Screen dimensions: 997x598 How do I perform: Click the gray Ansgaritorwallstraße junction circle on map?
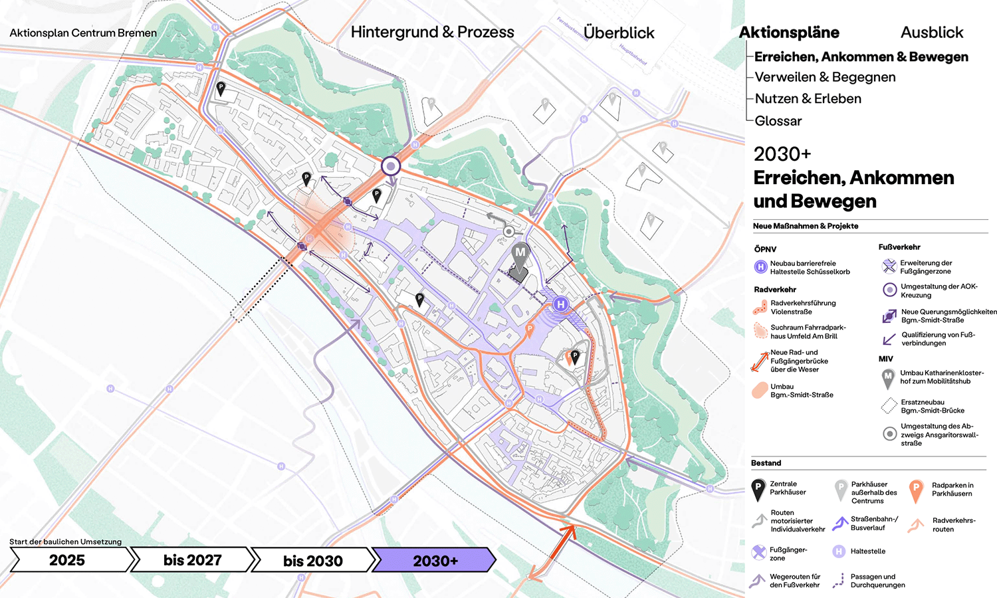pos(509,231)
